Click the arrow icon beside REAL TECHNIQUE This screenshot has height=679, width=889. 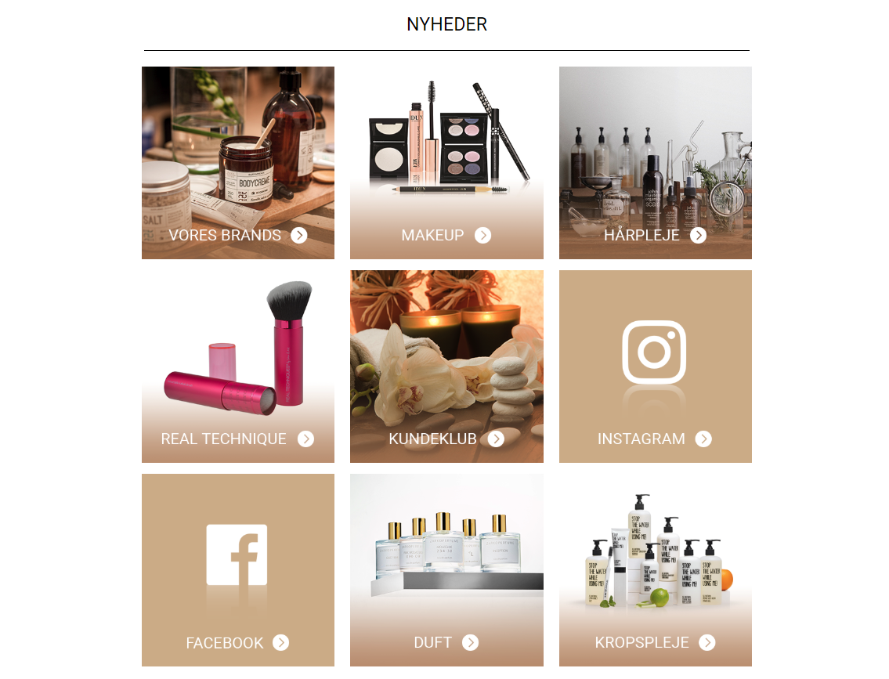306,439
